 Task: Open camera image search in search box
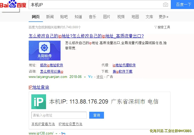165,5
